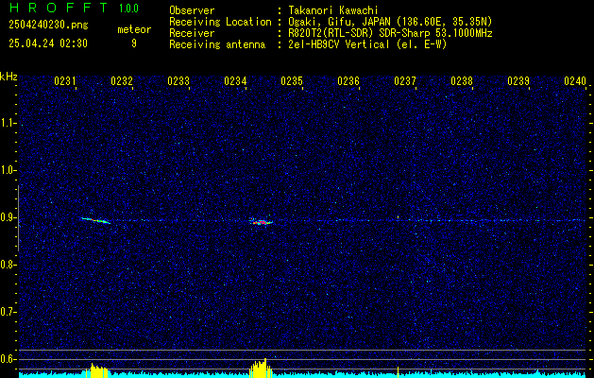Click the 0234 time marker
The image size is (594, 378).
235,81
